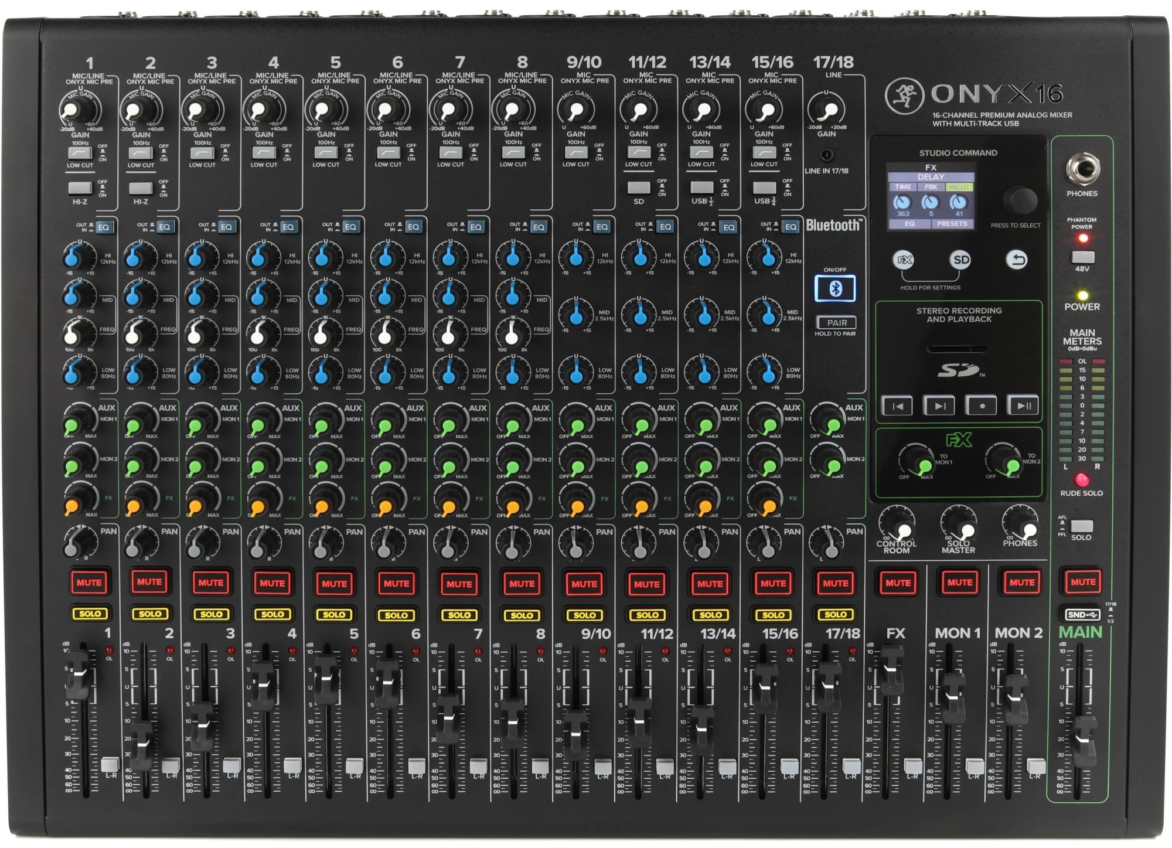Mute the MON 2 output
The image size is (1172, 848).
click(1022, 583)
